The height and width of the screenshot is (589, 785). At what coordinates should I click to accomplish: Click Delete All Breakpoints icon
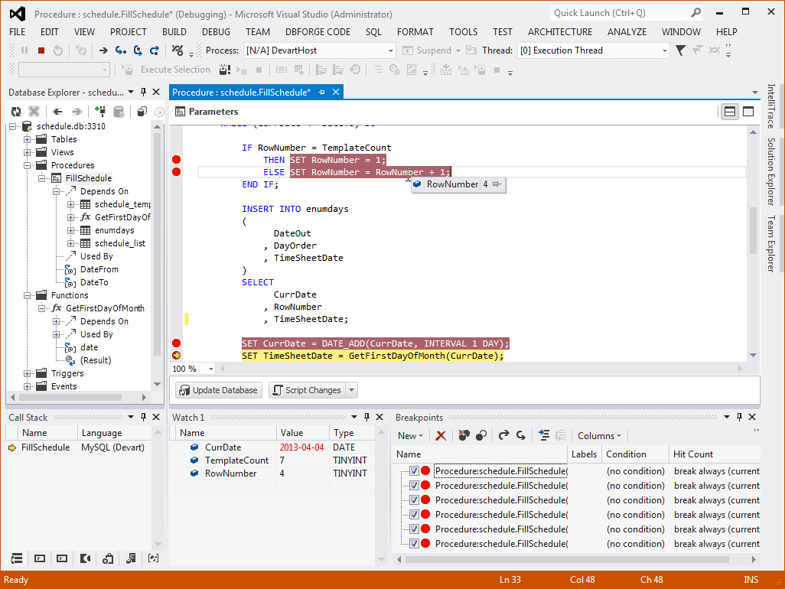[464, 436]
